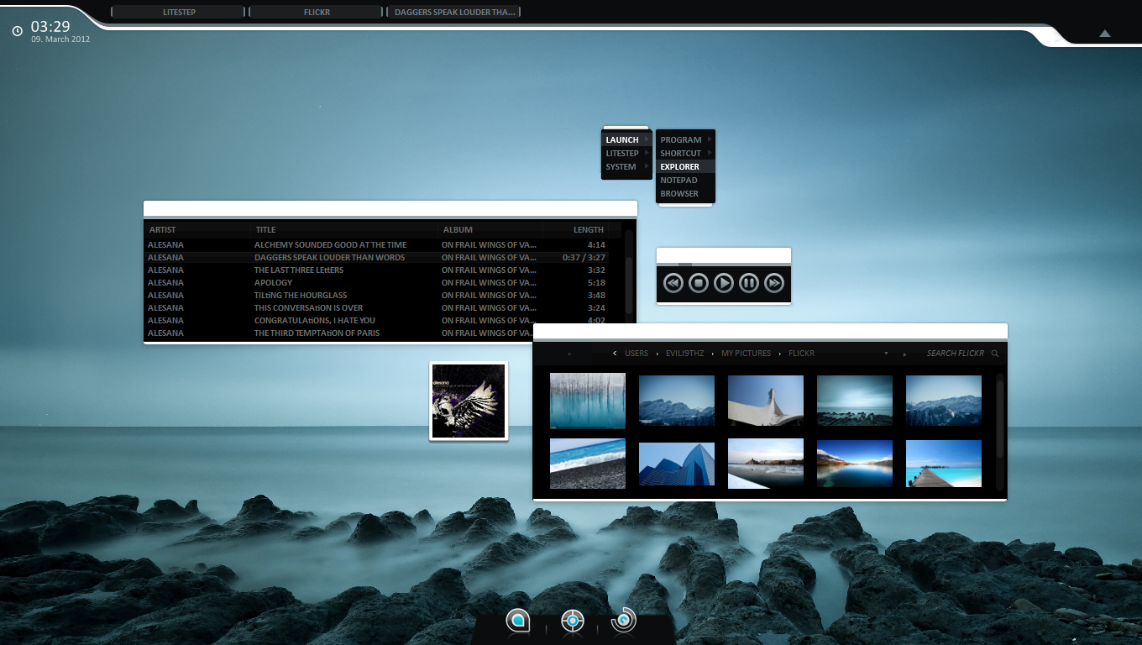Click the go arrow left of the search field
This screenshot has width=1142, height=645.
pos(904,354)
